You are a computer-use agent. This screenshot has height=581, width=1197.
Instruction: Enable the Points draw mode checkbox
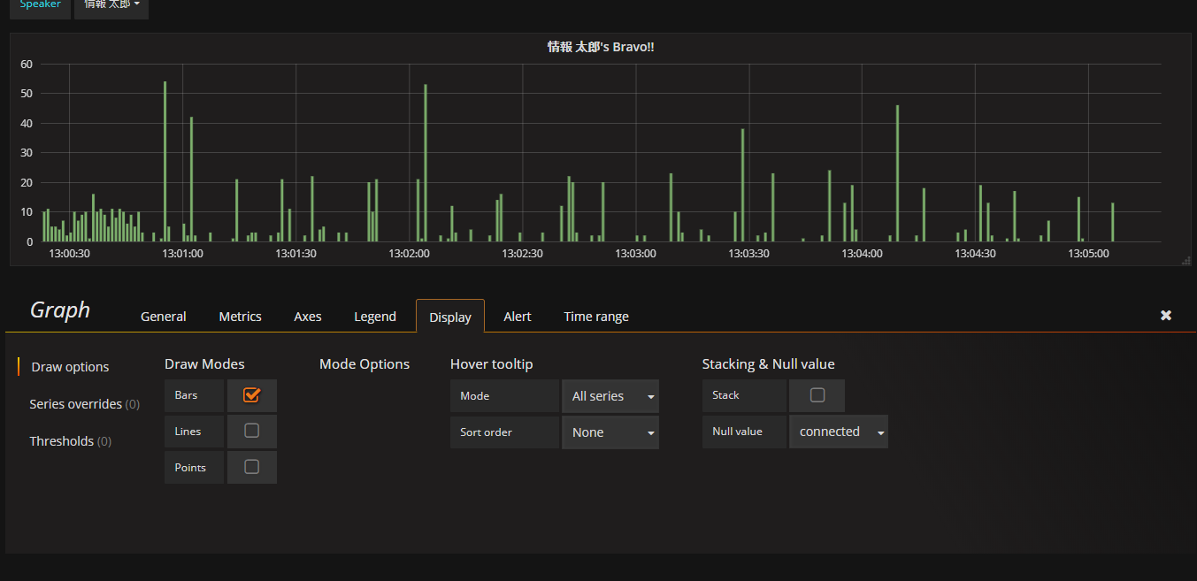coord(251,467)
